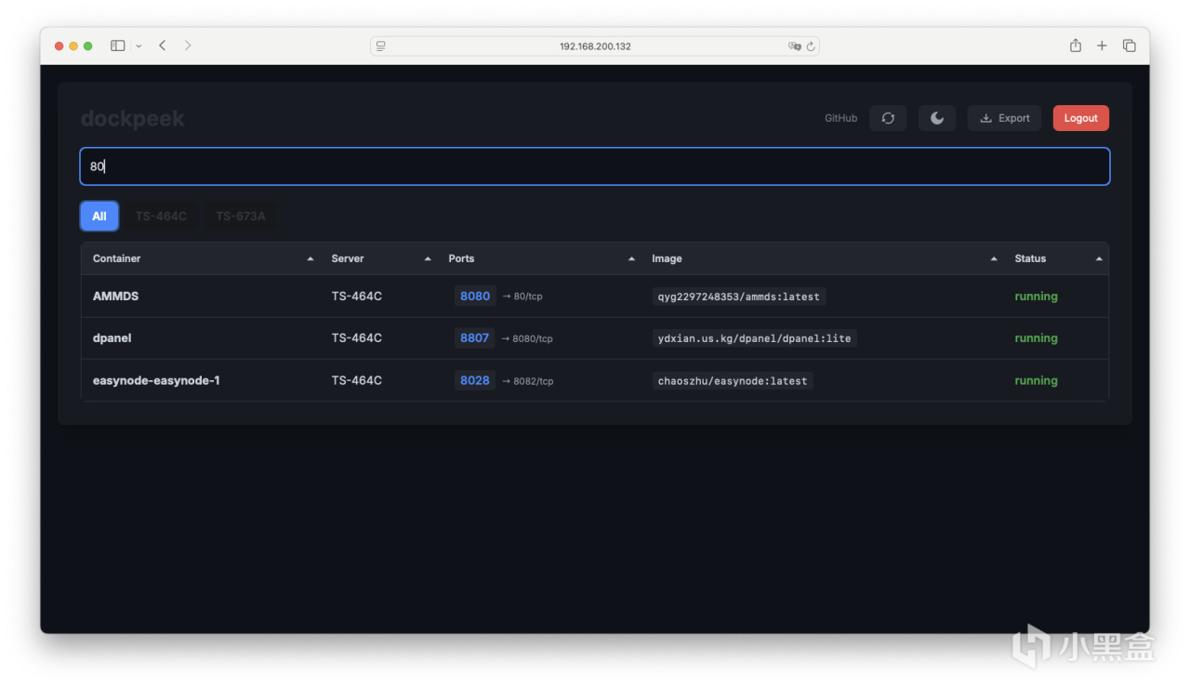The width and height of the screenshot is (1190, 687).
Task: Open the Safari share menu
Action: pos(1076,46)
